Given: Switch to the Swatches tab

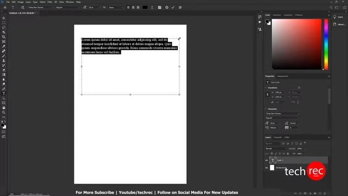Looking at the screenshot, I should (277, 15).
